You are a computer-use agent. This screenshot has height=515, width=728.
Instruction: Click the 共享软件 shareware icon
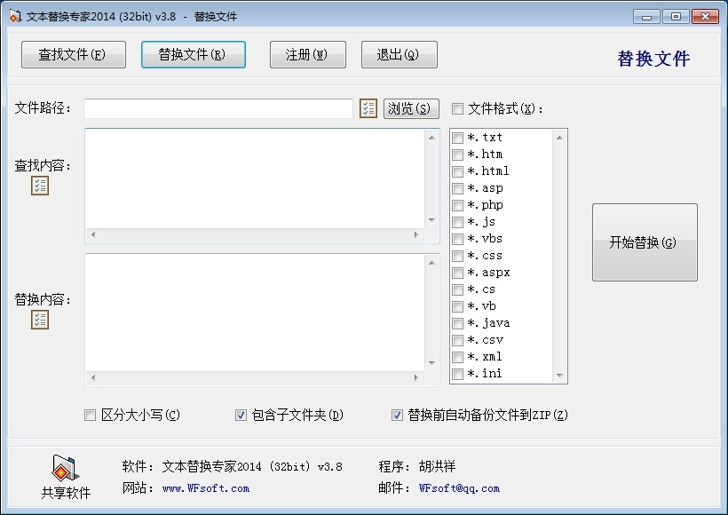66,468
